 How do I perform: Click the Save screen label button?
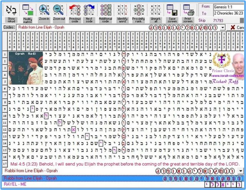(172, 20)
